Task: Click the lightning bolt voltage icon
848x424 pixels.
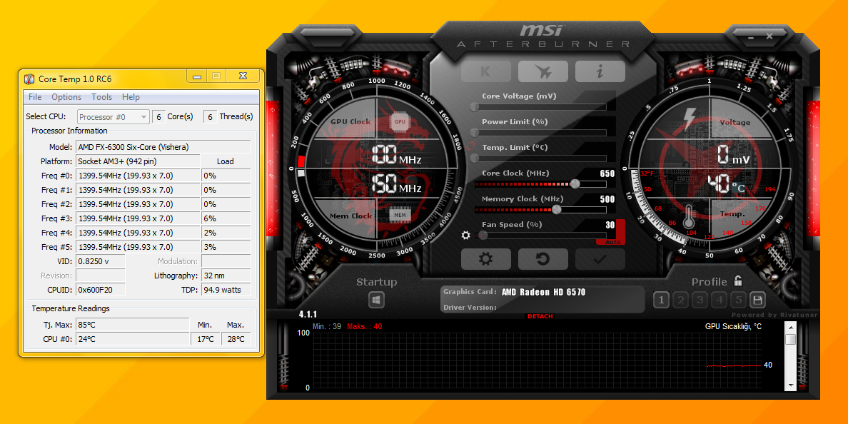Action: click(x=690, y=120)
